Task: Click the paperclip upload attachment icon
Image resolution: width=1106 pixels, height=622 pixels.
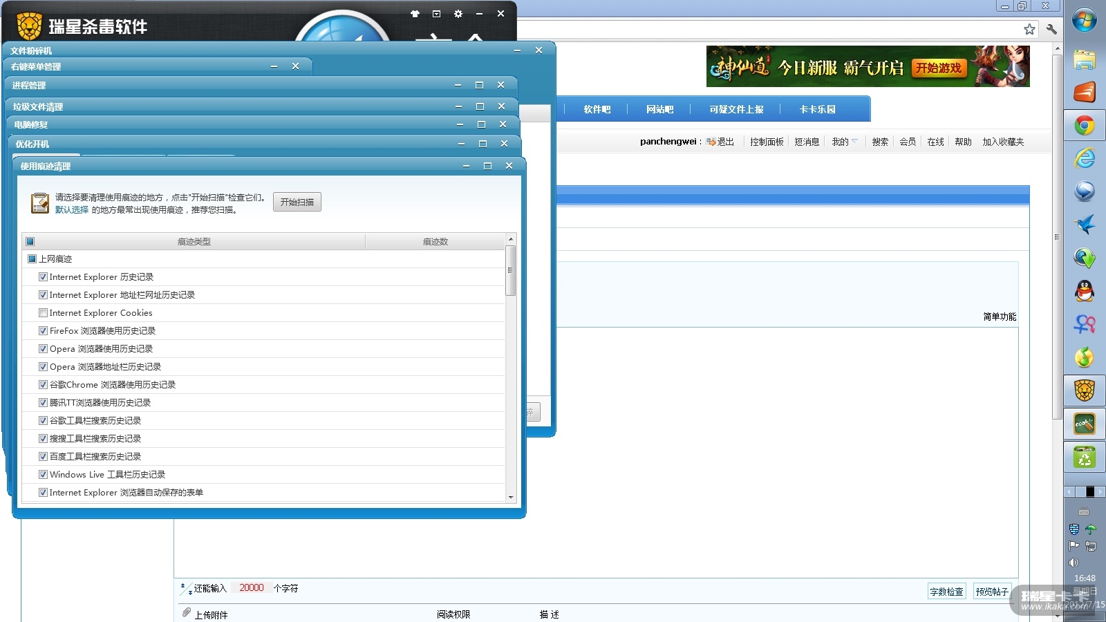Action: [x=187, y=613]
